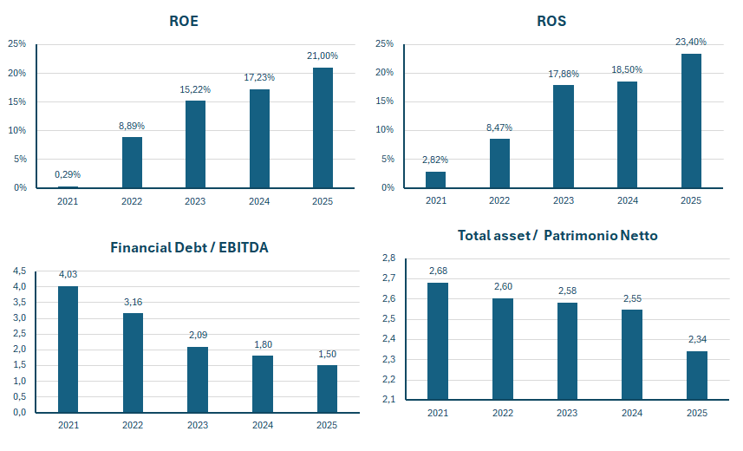Click the 1,80 data label
The image size is (743, 451).
click(x=263, y=344)
